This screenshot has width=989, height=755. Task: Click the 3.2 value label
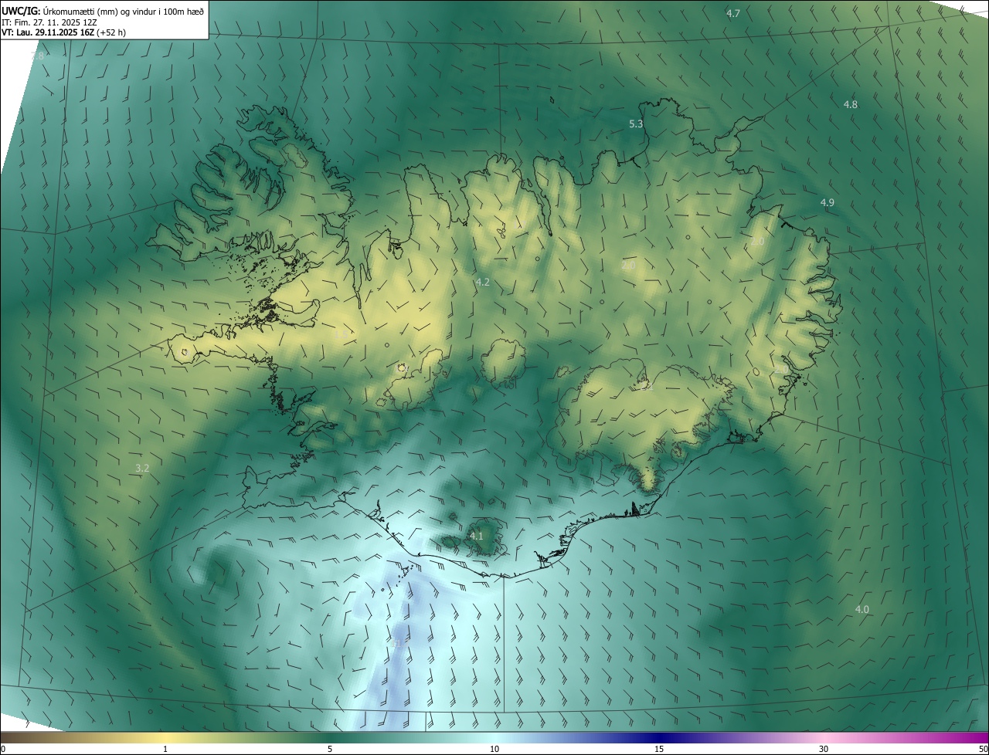pyautogui.click(x=142, y=468)
